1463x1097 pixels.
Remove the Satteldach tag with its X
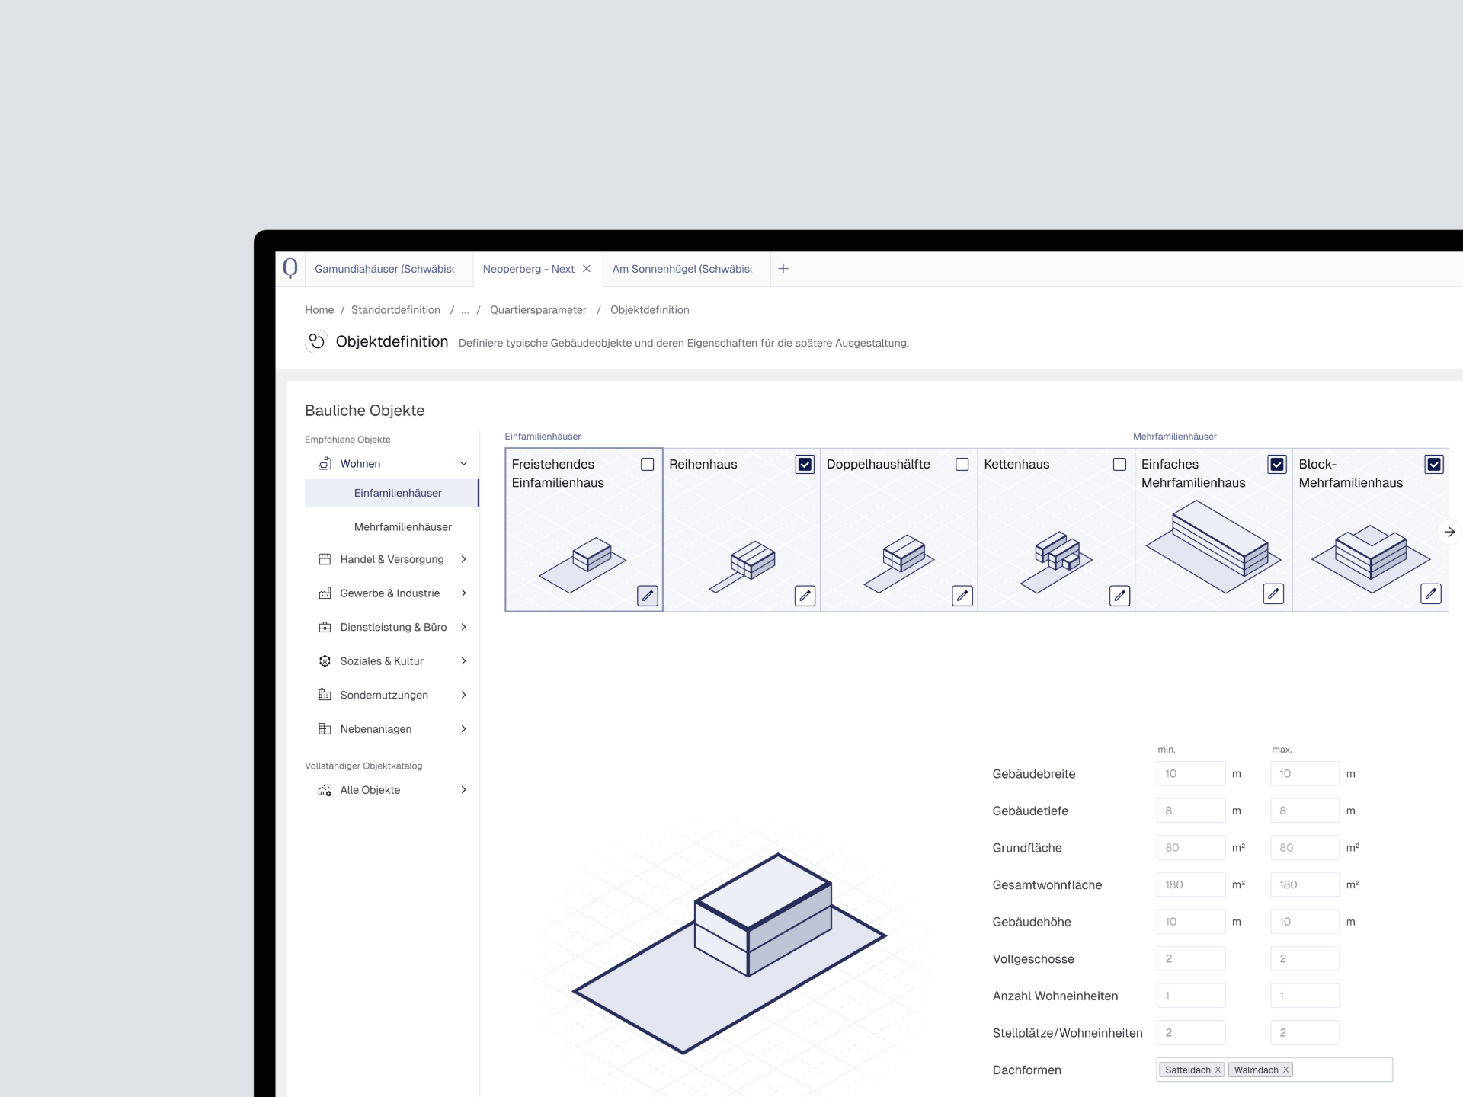[x=1218, y=1070]
